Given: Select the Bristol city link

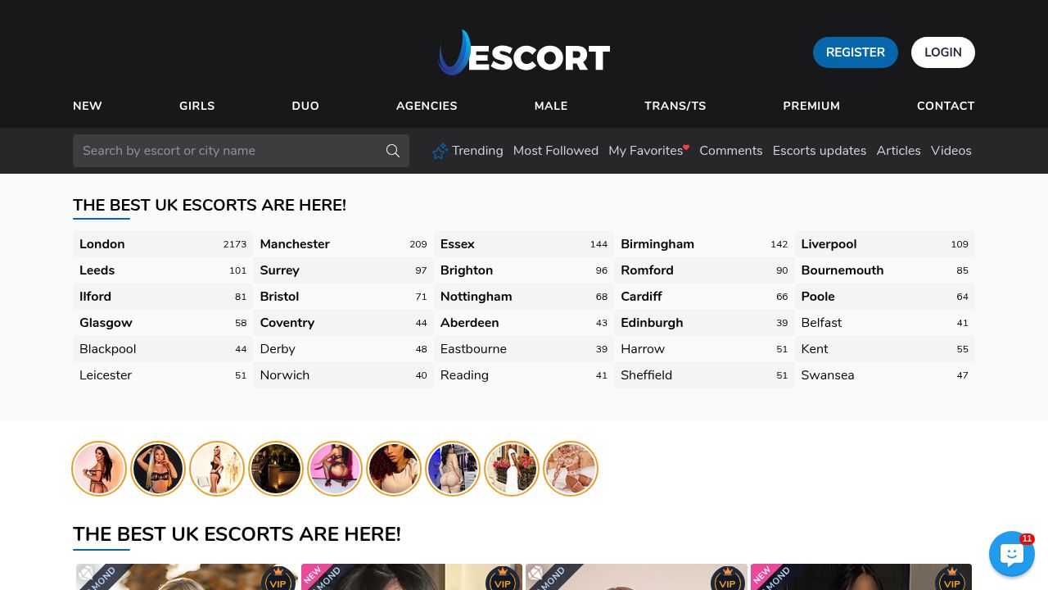Looking at the screenshot, I should pyautogui.click(x=343, y=297).
